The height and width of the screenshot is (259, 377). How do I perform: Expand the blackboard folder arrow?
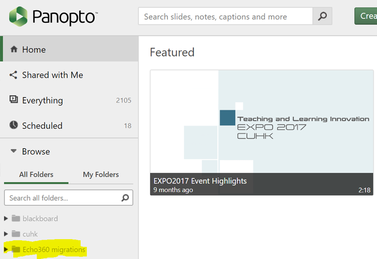[6, 219]
